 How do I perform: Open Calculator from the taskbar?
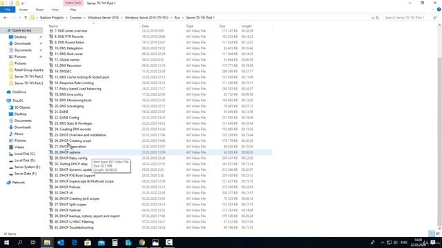(115, 242)
